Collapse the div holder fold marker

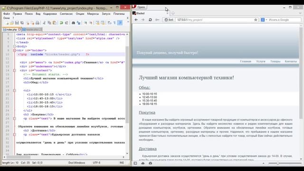point(15,50)
